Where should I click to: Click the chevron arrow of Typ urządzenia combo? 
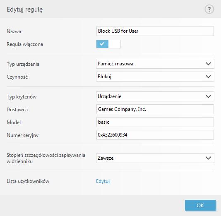(208, 64)
